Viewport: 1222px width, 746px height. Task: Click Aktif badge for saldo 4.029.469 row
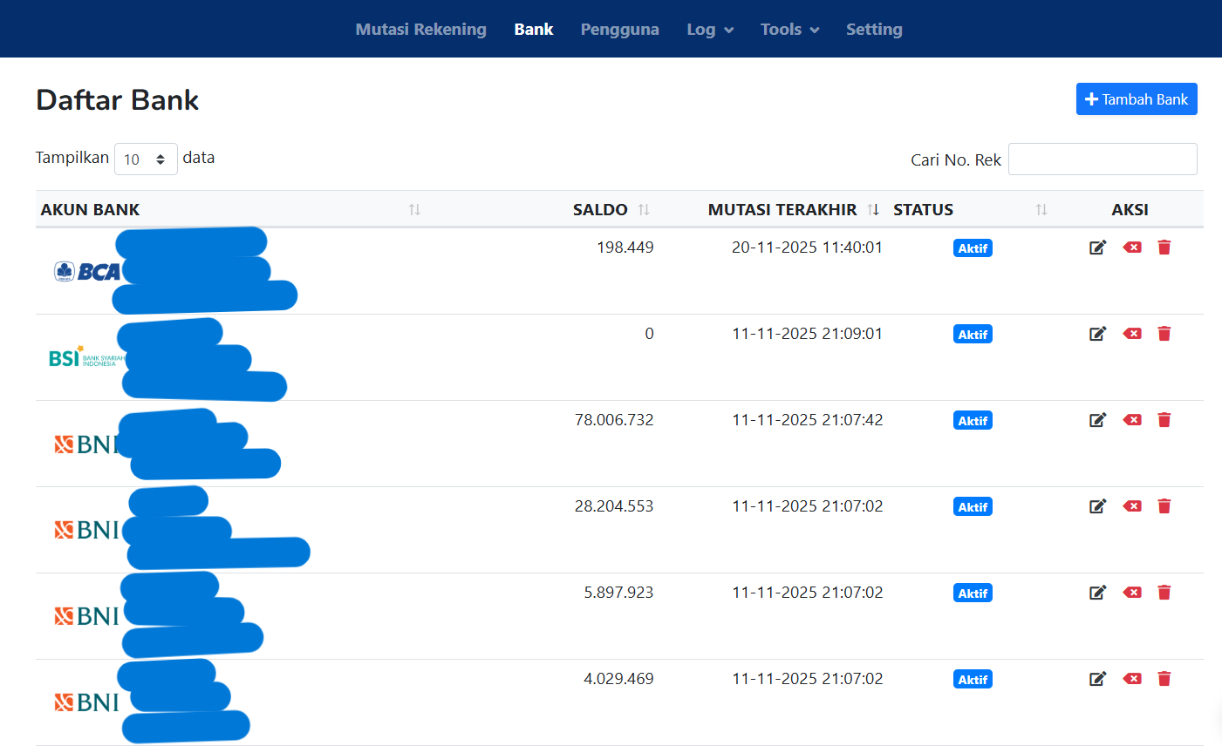coord(973,680)
